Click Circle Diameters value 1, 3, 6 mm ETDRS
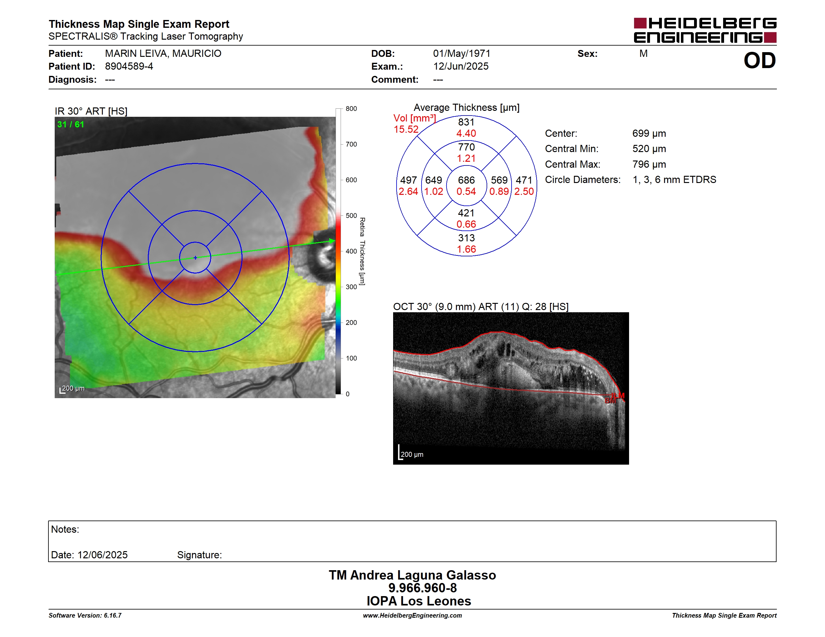The width and height of the screenshot is (825, 637). (x=674, y=180)
